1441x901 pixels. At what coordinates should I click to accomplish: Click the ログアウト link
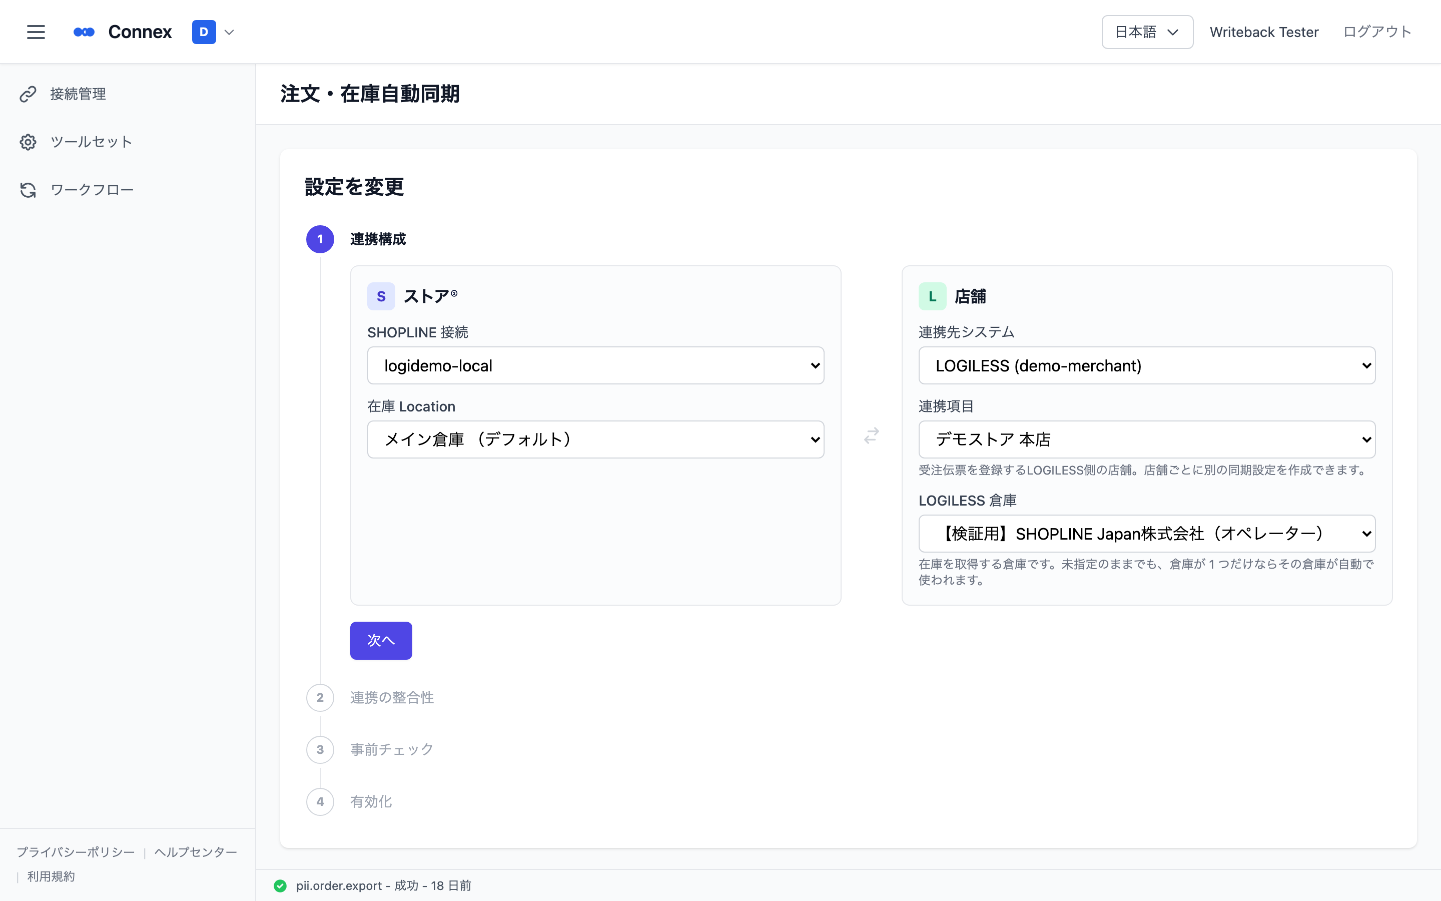pyautogui.click(x=1377, y=32)
